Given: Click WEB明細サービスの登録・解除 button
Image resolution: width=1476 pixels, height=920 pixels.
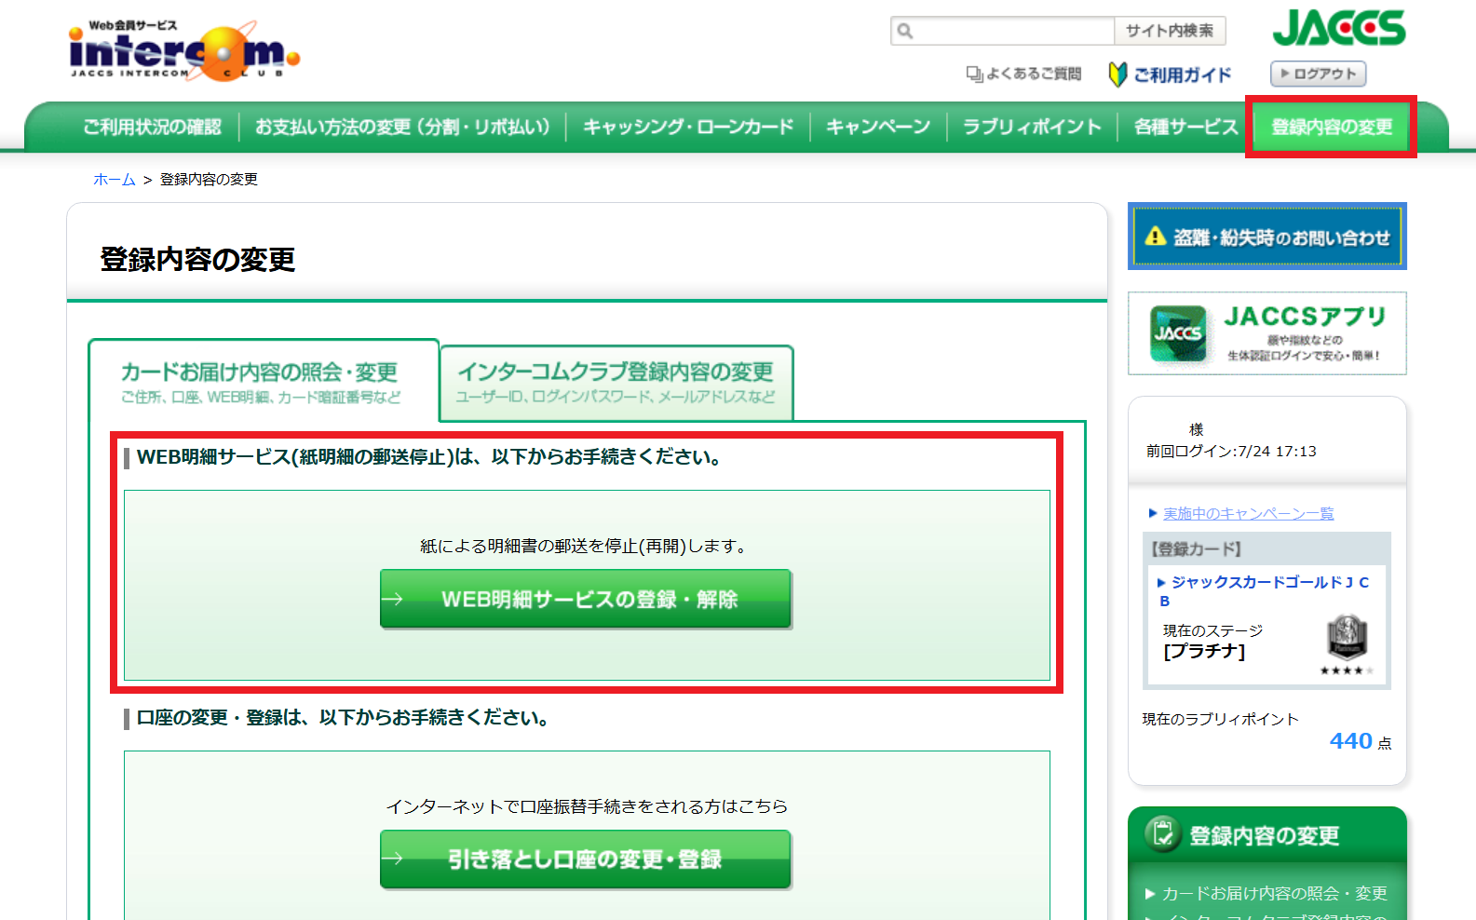Looking at the screenshot, I should [586, 599].
